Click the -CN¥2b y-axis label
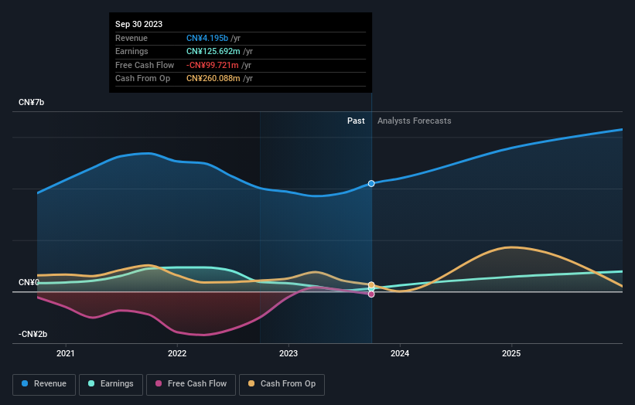The width and height of the screenshot is (635, 405). point(32,334)
